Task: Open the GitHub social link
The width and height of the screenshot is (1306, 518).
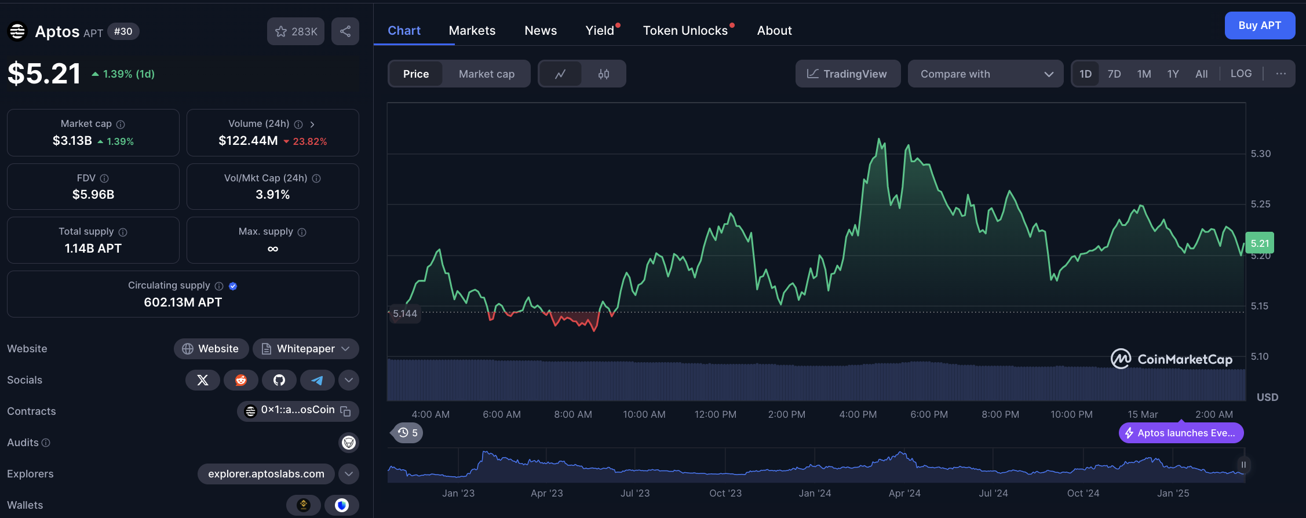Action: coord(279,380)
